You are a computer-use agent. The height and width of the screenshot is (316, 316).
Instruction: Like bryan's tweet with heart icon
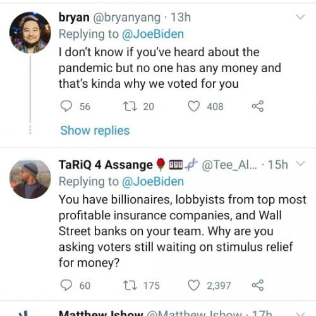click(193, 106)
